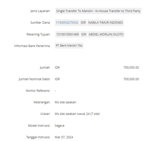
Task: Click the Sumber Dana IDR currency box
Action: tap(83, 23)
